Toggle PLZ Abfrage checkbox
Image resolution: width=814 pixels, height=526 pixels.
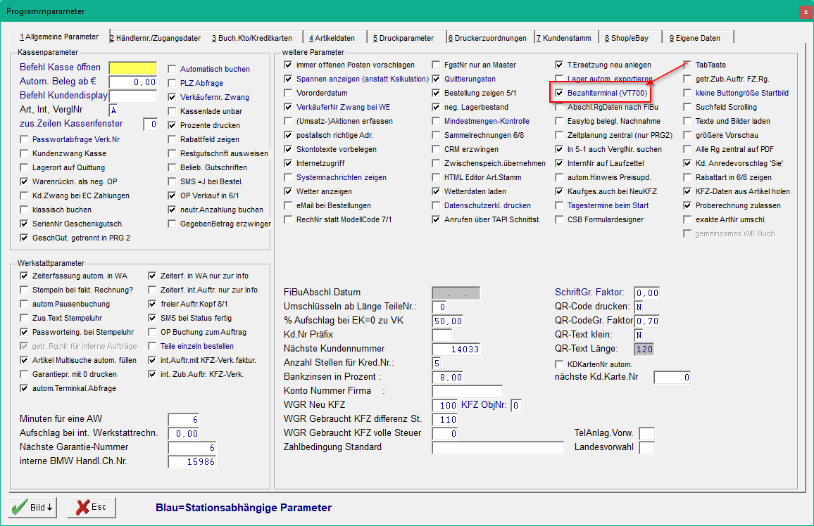[172, 83]
